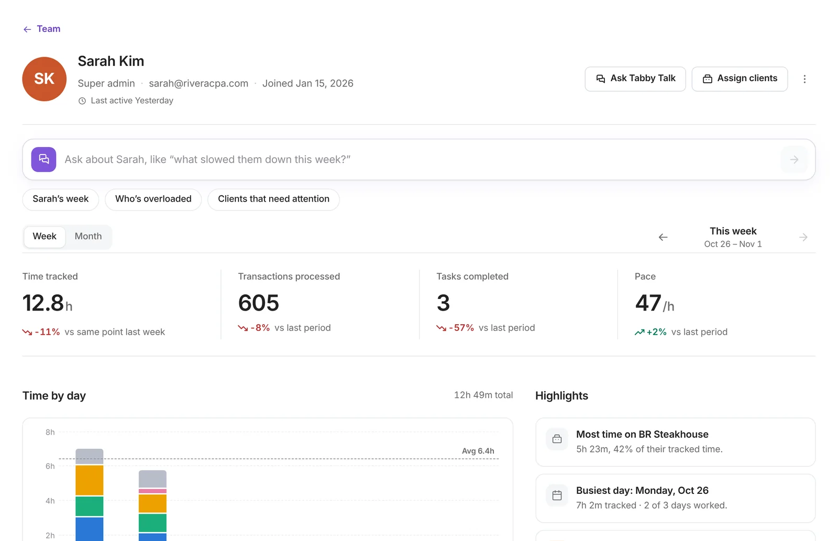Click the first day's bar in Time by day

90,494
